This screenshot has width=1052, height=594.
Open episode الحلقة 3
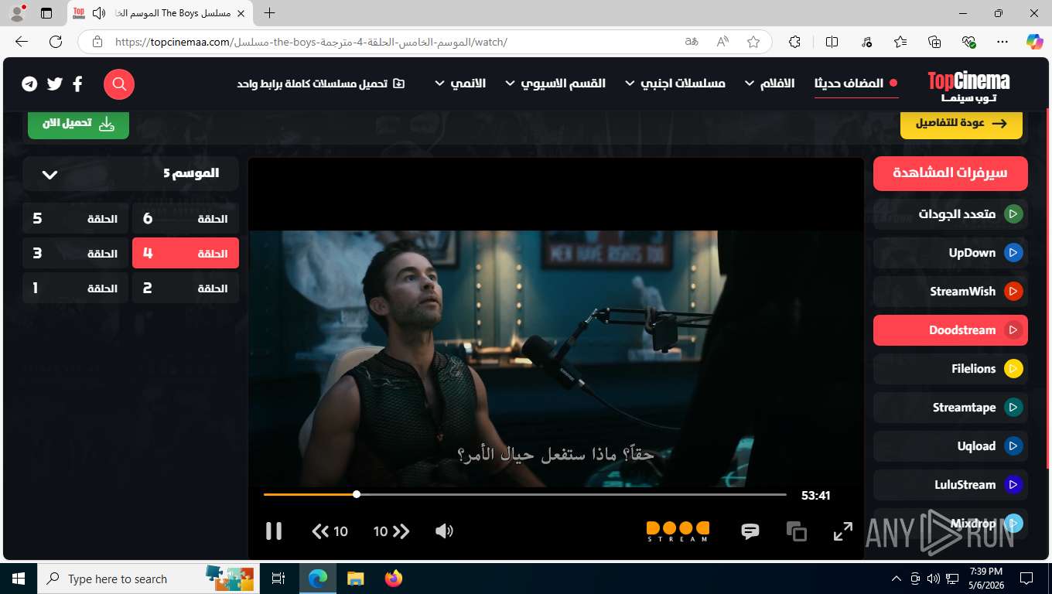[76, 253]
